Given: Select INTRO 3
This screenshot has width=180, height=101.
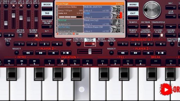Looking at the screenshot, I should coord(34,63).
